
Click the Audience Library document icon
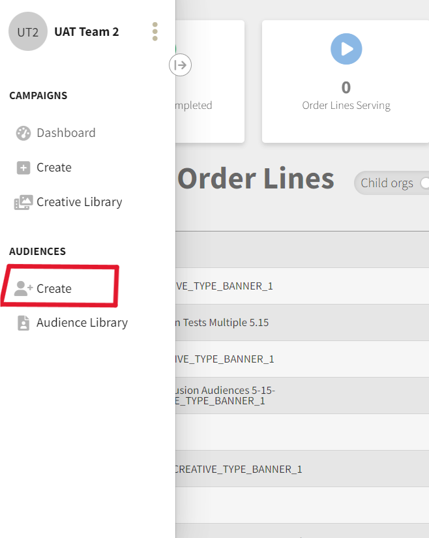[x=23, y=323]
